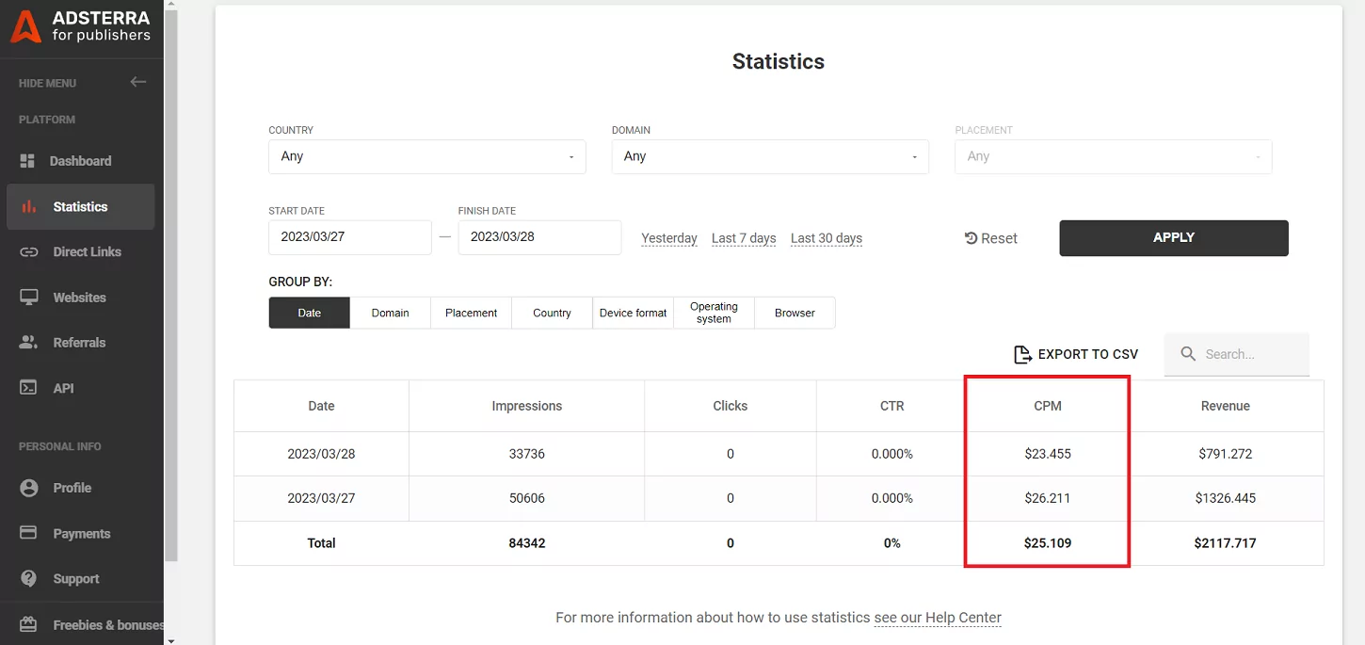Group statistics by Country
Image resolution: width=1365 pixels, height=645 pixels.
pos(552,313)
